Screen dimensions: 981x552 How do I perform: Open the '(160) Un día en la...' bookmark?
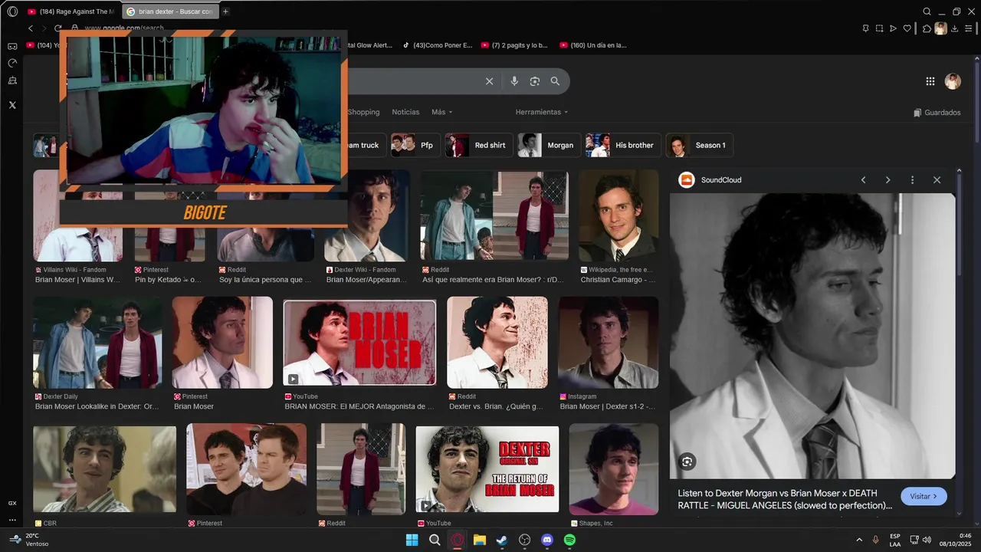click(x=593, y=45)
